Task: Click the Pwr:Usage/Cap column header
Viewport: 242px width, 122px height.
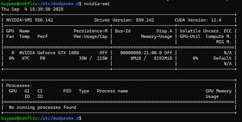Action: pyautogui.click(x=90, y=36)
